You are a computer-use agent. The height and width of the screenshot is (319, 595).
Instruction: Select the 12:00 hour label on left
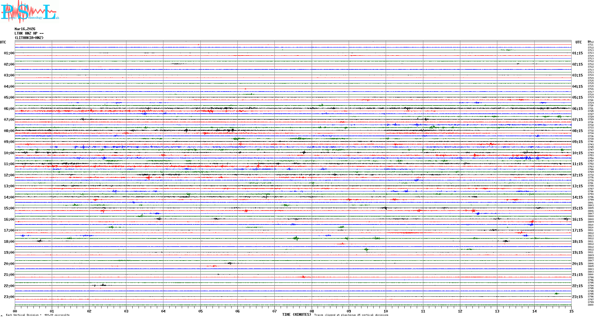point(9,175)
